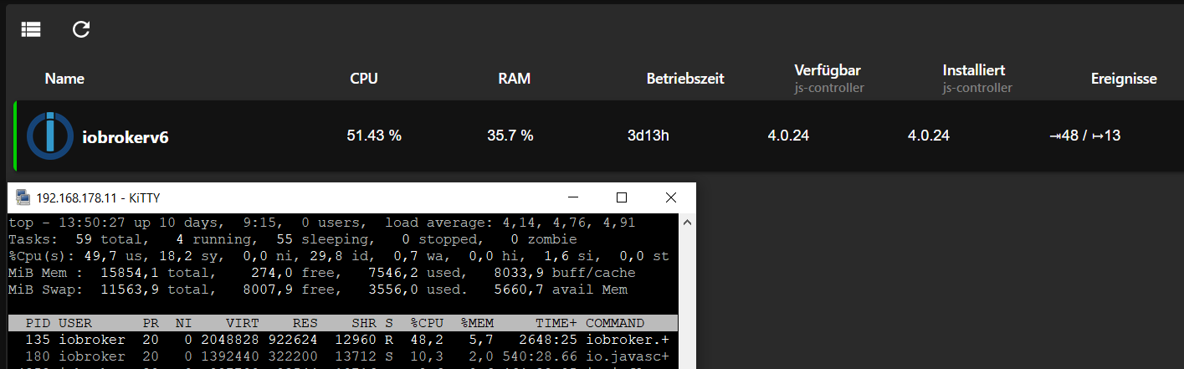
Task: Maximize the KiTTY terminal window
Action: pyautogui.click(x=622, y=197)
